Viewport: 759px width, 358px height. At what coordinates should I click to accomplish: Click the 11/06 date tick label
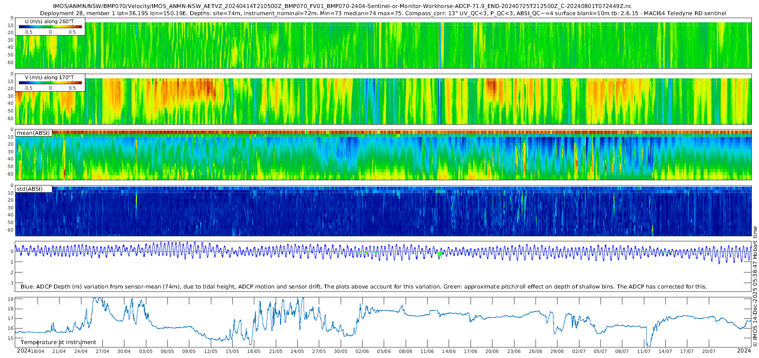click(x=427, y=351)
